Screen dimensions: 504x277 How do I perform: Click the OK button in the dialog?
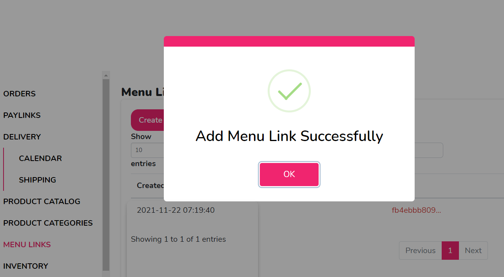coord(289,174)
